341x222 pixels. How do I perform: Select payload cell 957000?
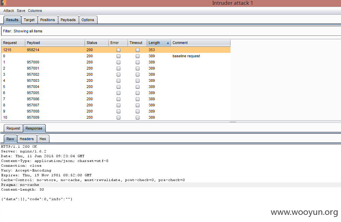(33, 62)
